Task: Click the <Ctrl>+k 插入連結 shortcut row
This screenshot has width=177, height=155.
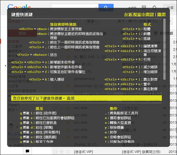Action: pos(46,79)
